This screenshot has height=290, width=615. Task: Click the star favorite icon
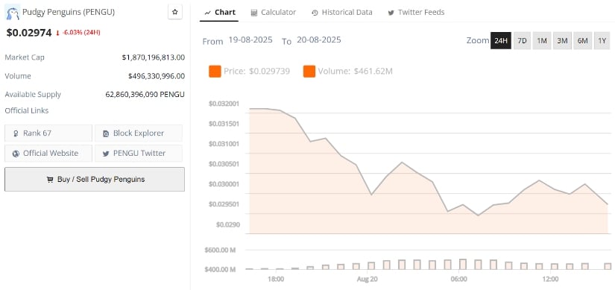pyautogui.click(x=175, y=12)
